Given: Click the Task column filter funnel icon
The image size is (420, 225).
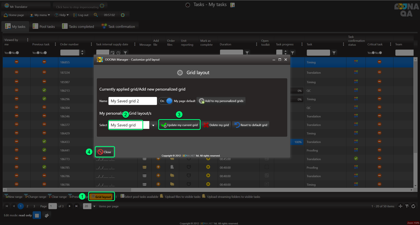Looking at the screenshot, I should (x=334, y=53).
